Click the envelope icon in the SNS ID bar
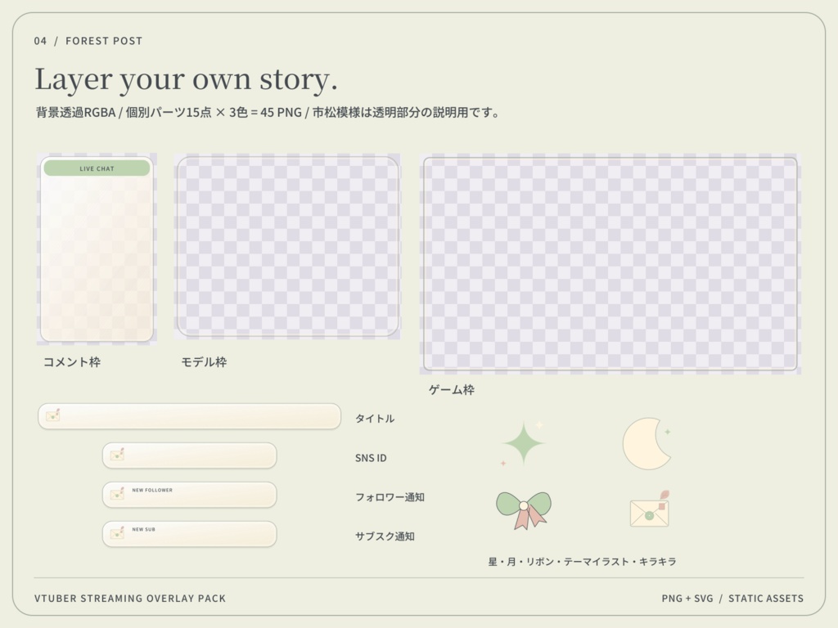 tap(118, 455)
